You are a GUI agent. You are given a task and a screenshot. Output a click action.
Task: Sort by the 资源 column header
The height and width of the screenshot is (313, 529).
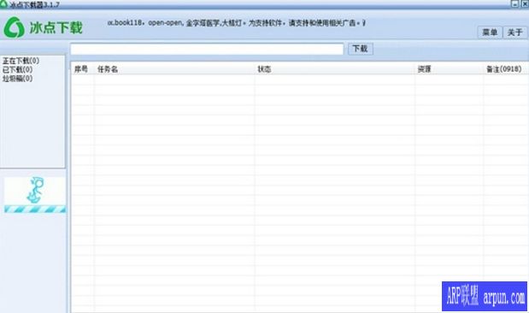pos(424,69)
